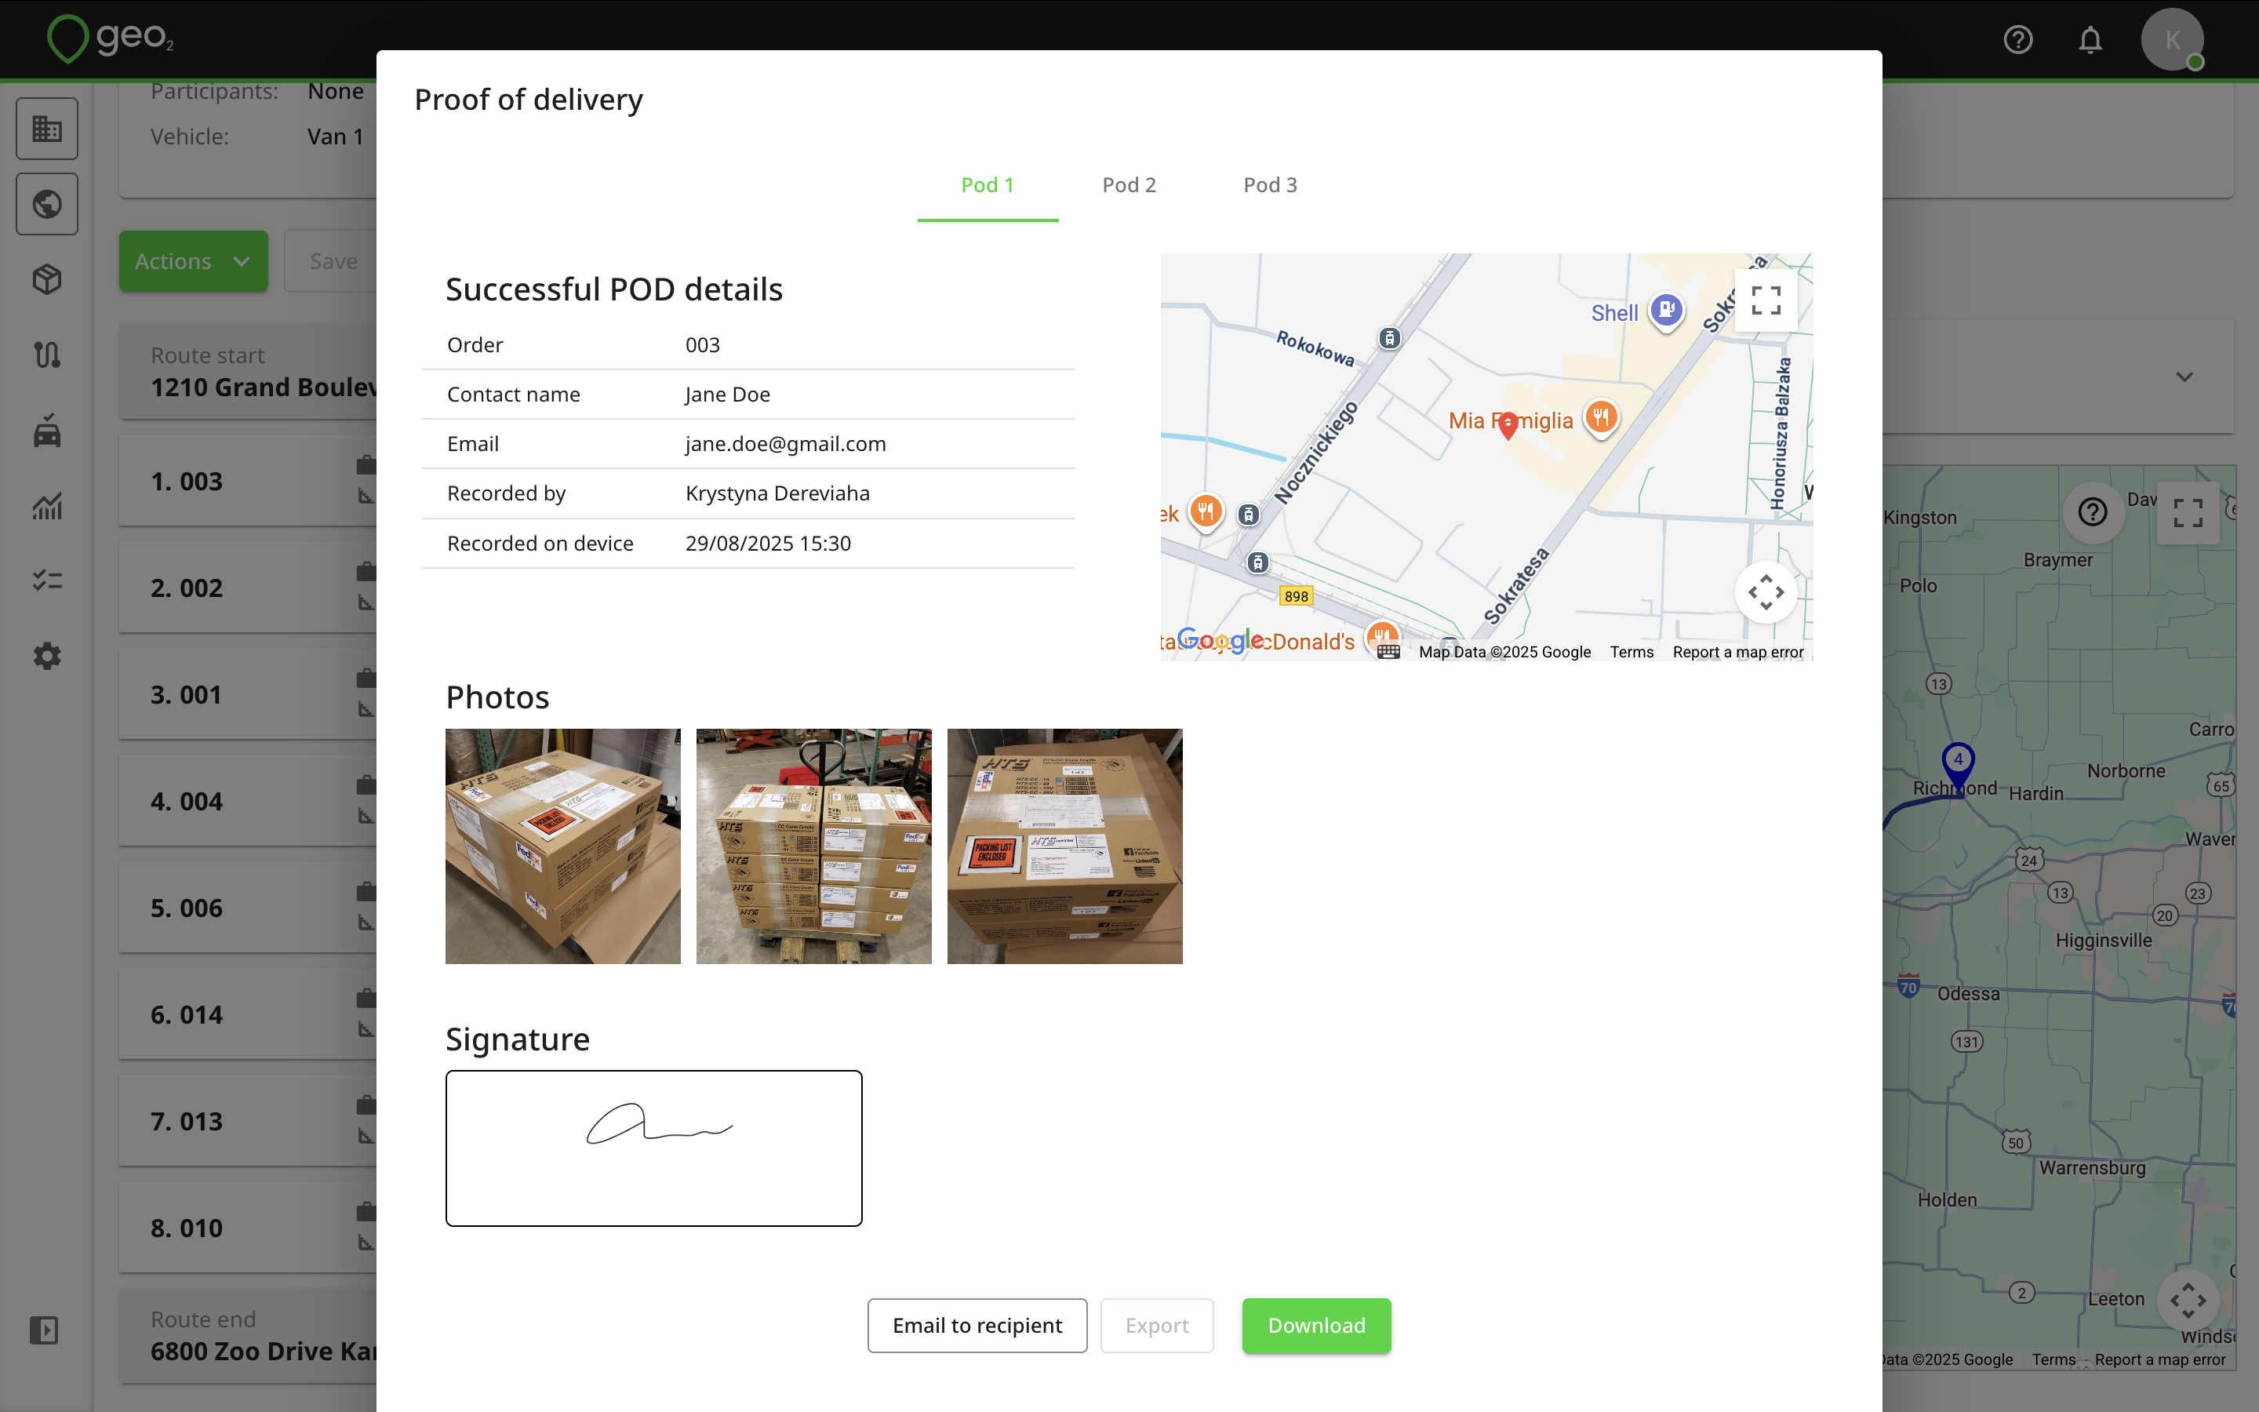Switch to the Pod 3 tab
The image size is (2259, 1412).
coord(1270,185)
